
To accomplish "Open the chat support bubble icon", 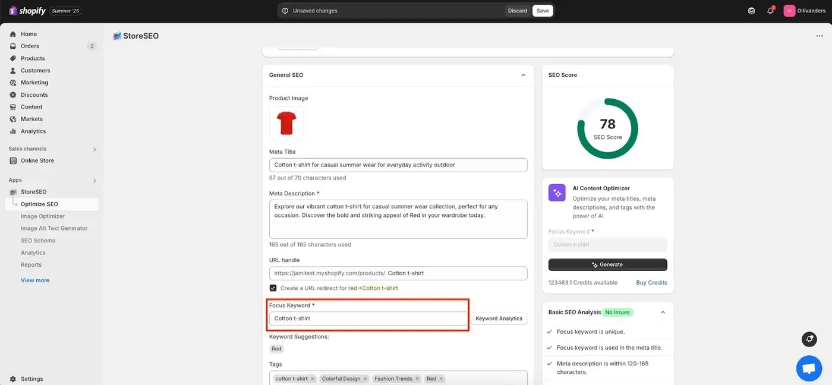I will 809,368.
